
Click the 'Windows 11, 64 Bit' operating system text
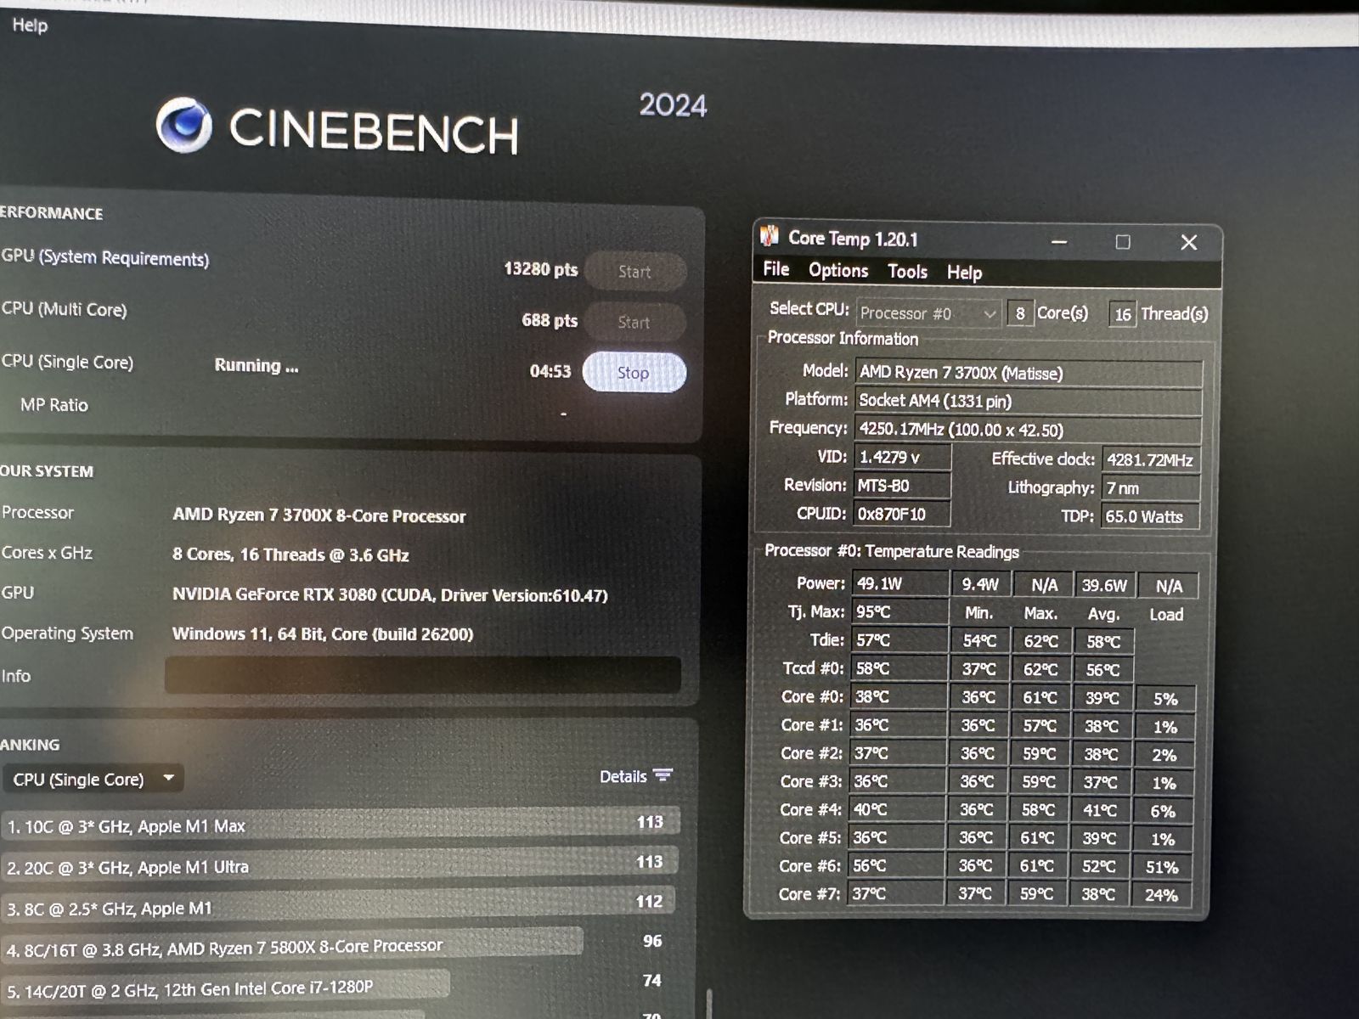323,633
